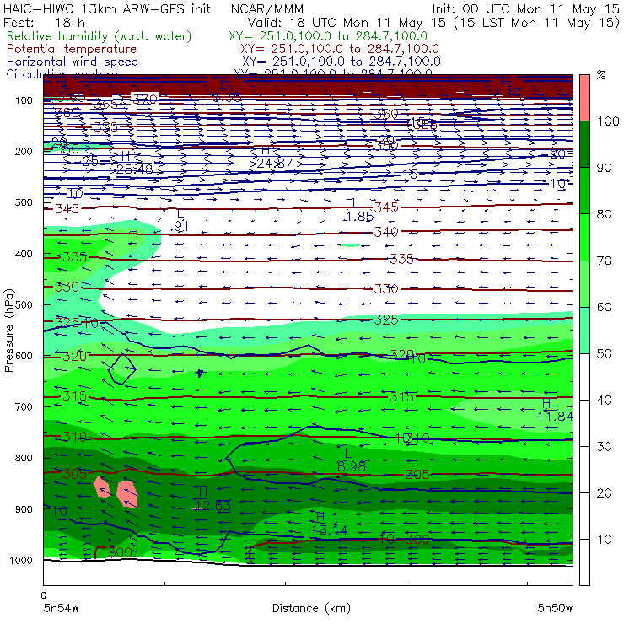Click the aqua 50–60% colorbar segment

[584, 331]
